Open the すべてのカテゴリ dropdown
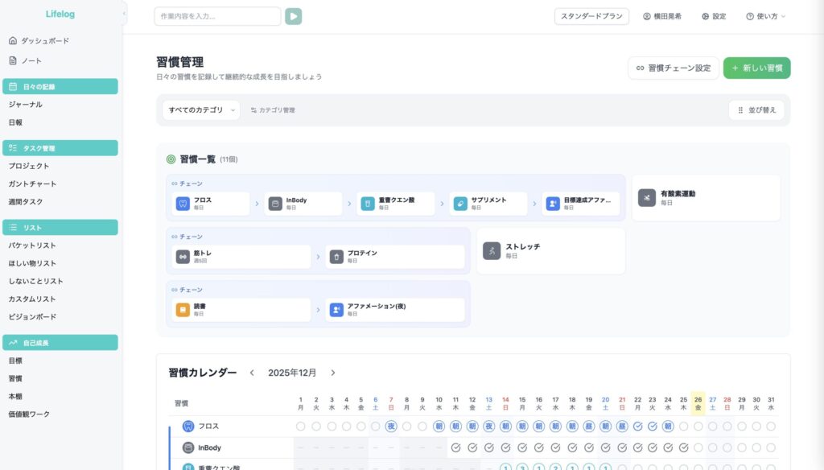Image resolution: width=824 pixels, height=470 pixels. [x=200, y=109]
